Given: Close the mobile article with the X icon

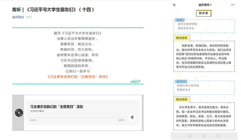Looking at the screenshot, I should coord(174,5).
